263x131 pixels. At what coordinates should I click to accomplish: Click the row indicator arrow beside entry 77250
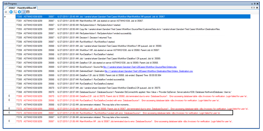[x=5, y=17]
